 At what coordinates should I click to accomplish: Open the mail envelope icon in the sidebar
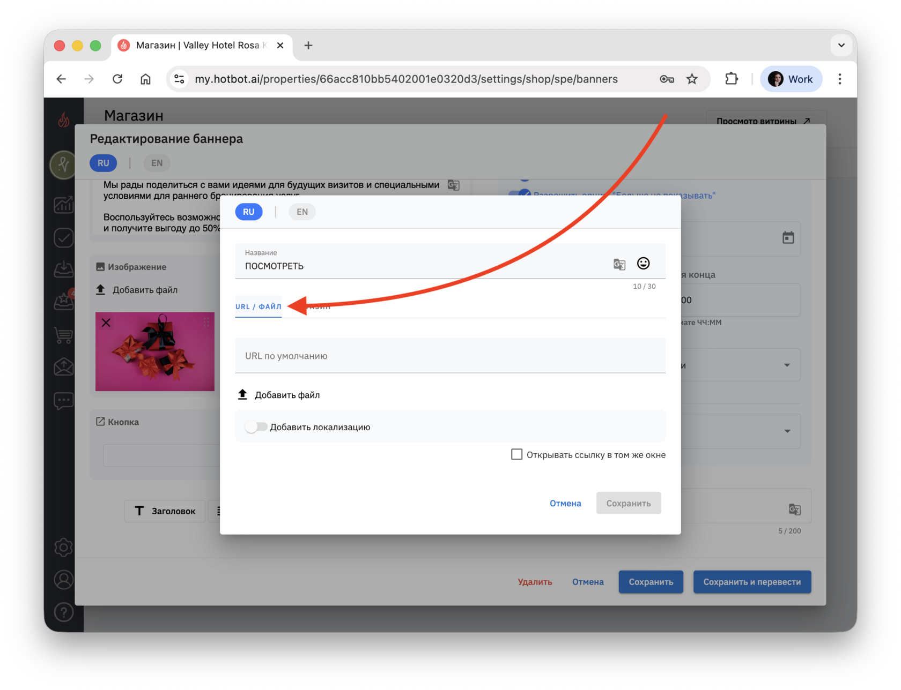coord(64,367)
